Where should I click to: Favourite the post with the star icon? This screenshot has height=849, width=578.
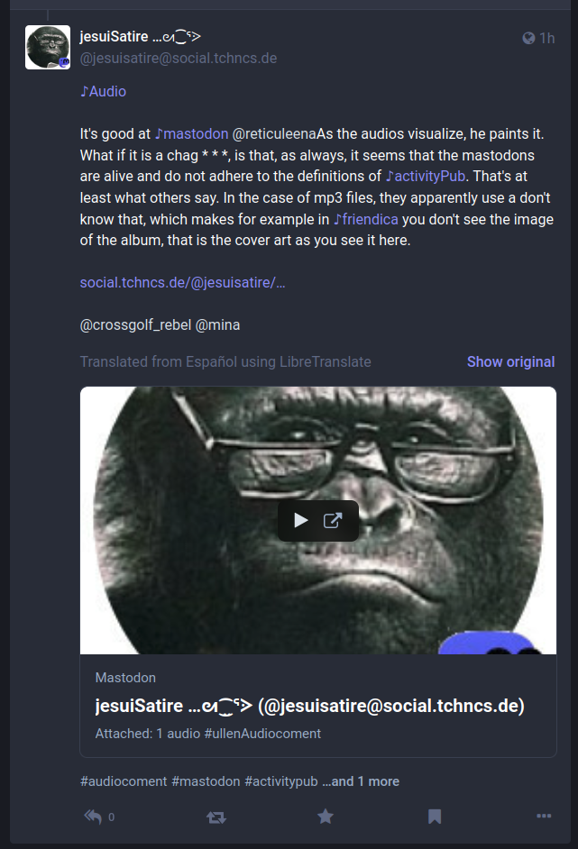(x=325, y=816)
